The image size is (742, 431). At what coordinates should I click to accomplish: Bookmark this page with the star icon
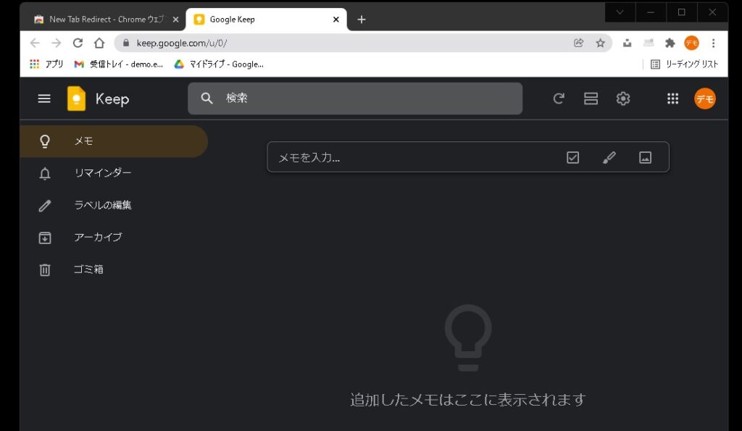pyautogui.click(x=600, y=43)
